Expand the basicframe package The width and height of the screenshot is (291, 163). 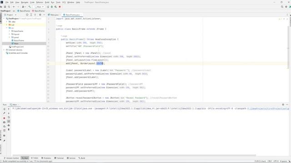10,31
